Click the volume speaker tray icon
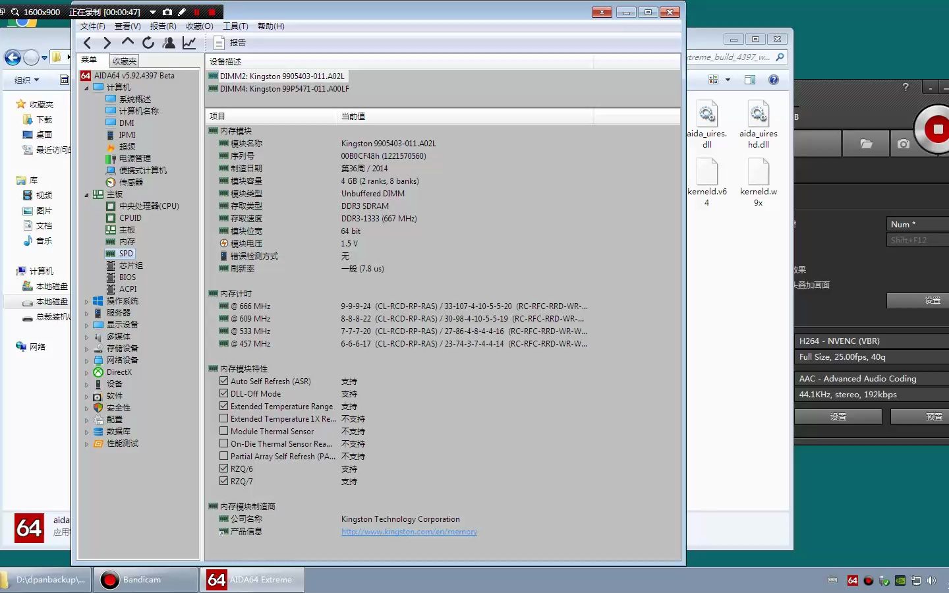Screen dimensions: 949x593 point(931,580)
